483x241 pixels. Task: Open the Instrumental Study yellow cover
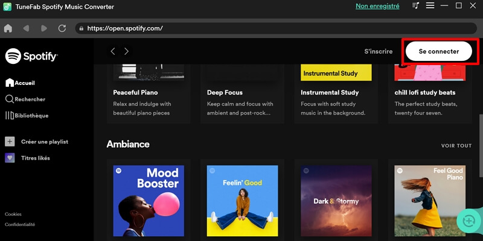(x=336, y=72)
